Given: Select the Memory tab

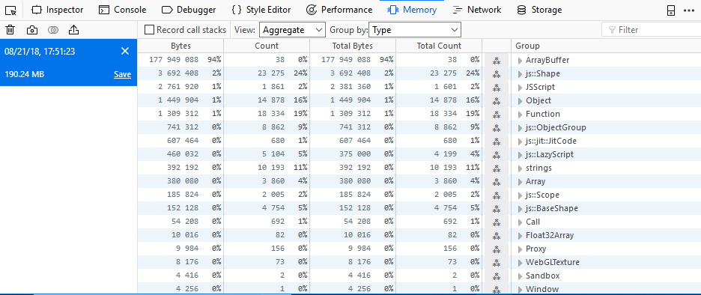Looking at the screenshot, I should point(413,10).
